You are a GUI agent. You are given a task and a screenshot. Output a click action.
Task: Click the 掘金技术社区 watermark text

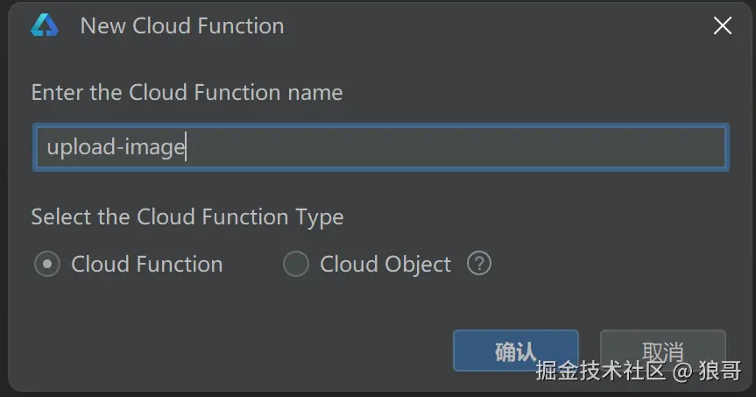[600, 371]
